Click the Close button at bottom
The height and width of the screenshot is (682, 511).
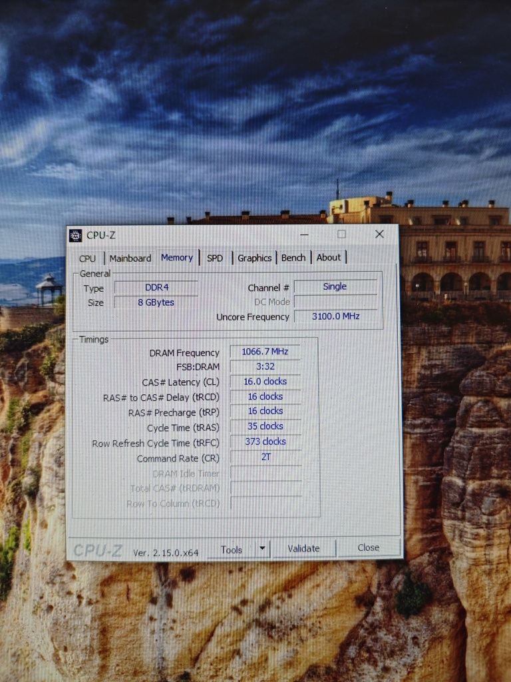point(369,547)
